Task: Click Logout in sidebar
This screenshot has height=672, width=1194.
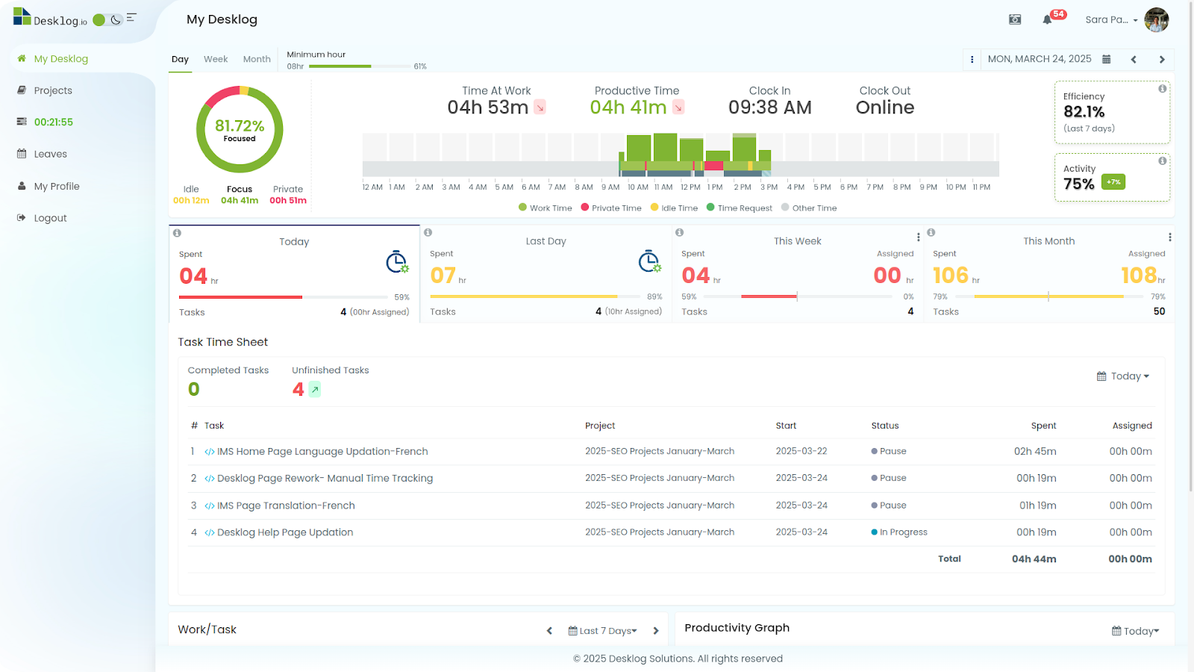Action: tap(50, 218)
